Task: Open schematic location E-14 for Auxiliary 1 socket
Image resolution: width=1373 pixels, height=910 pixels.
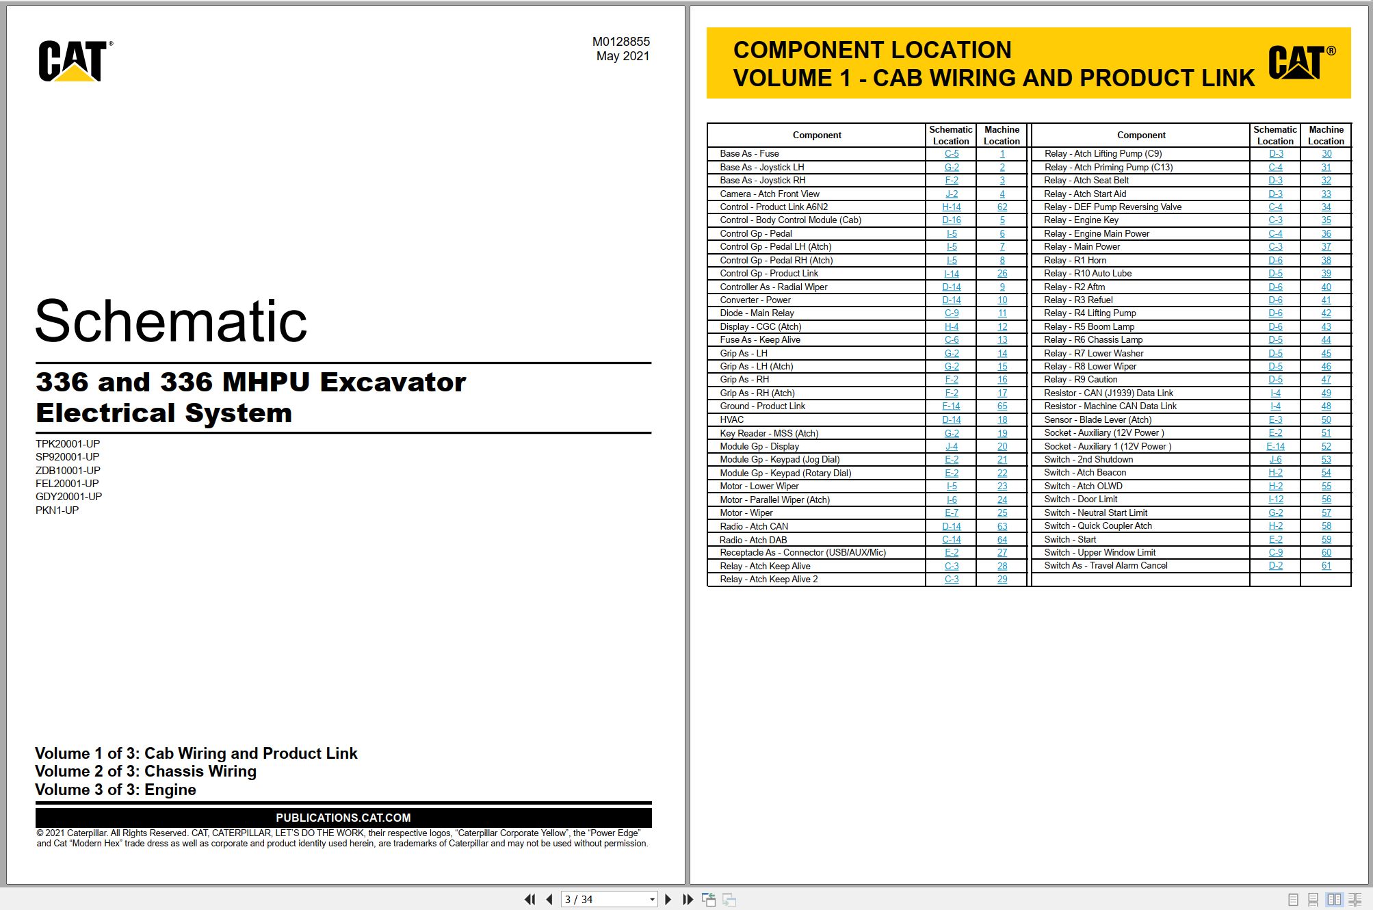Action: (x=1275, y=446)
